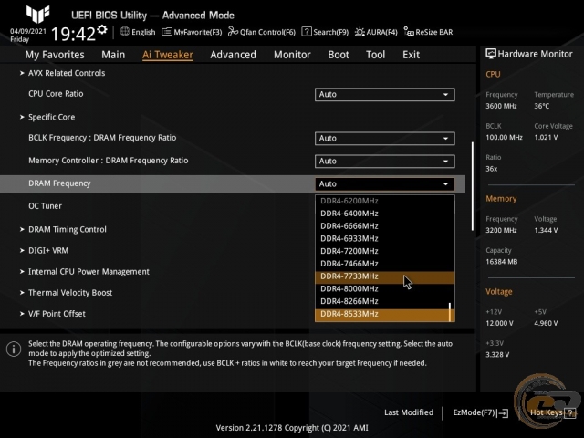The height and width of the screenshot is (438, 584).
Task: Click the Capacity 16384 MB value
Action: [x=502, y=262]
